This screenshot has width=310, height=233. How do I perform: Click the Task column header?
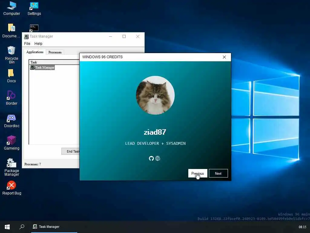[54, 62]
